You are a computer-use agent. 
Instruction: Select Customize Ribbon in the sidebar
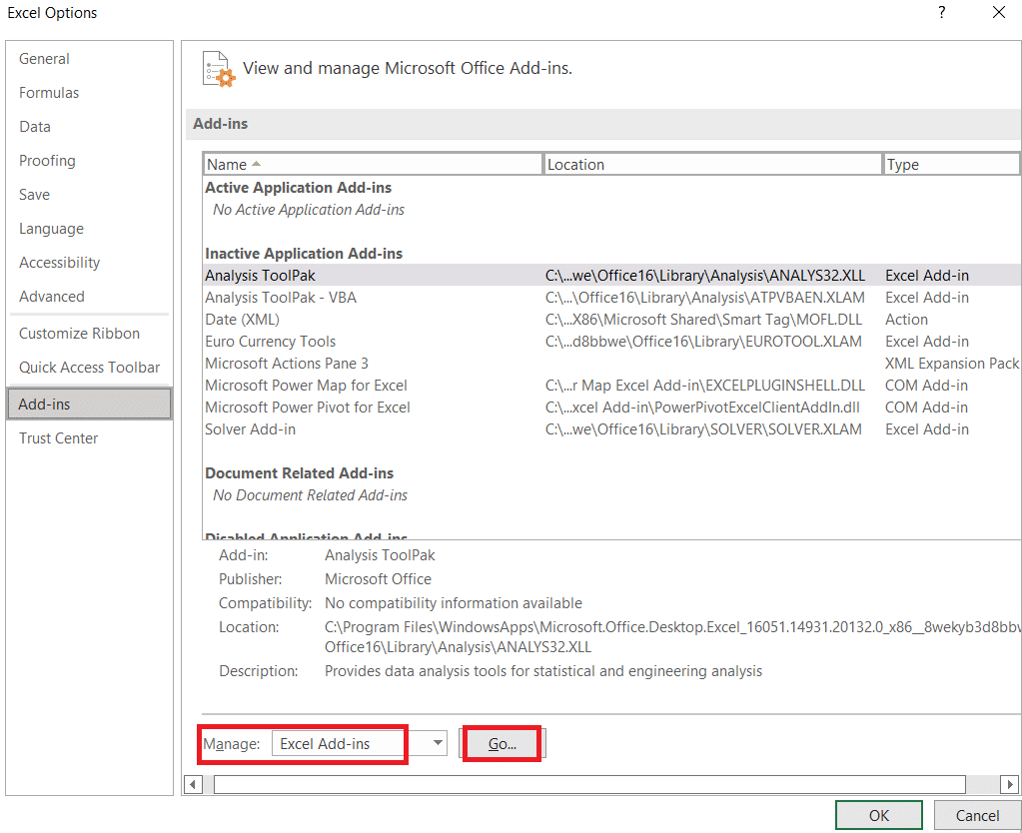point(79,334)
